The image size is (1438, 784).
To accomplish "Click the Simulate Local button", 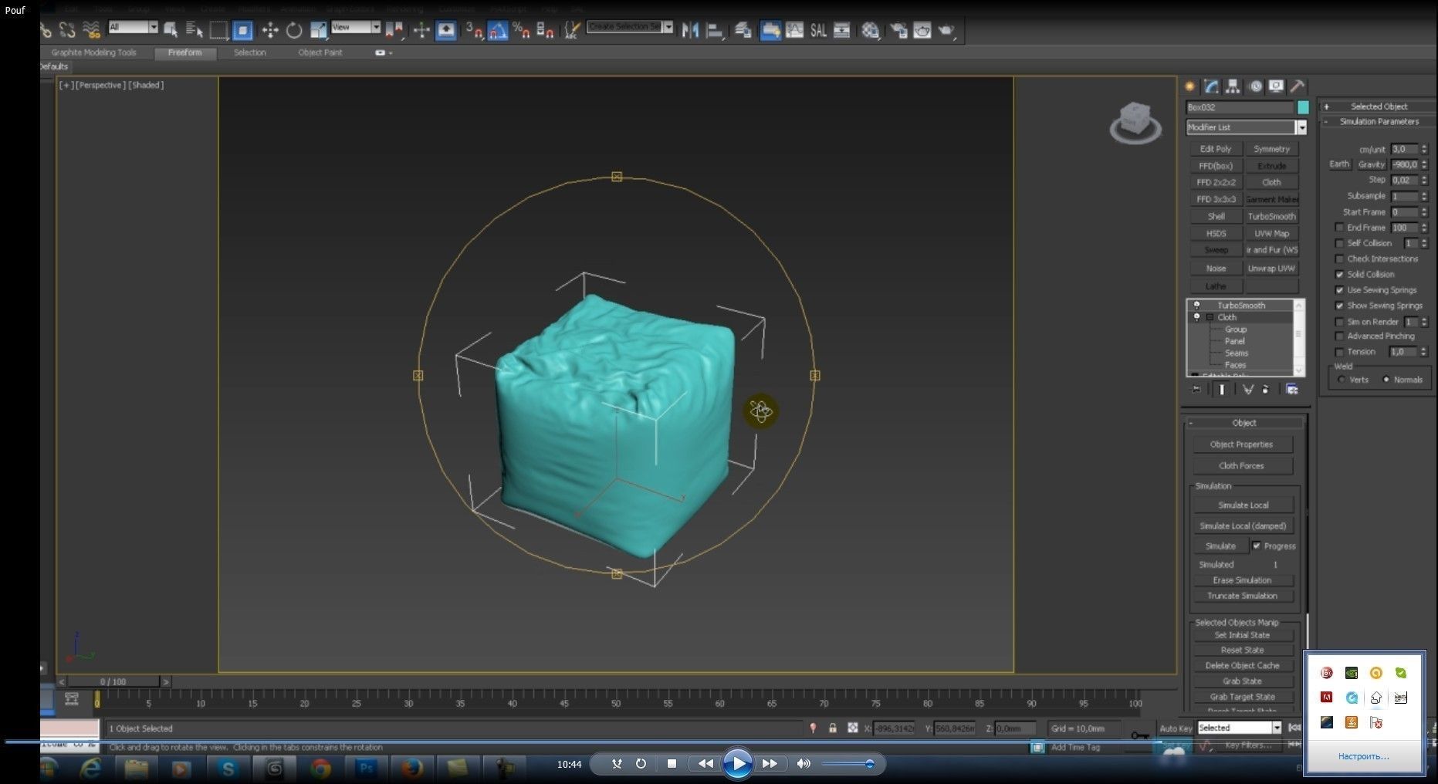I will coord(1243,505).
